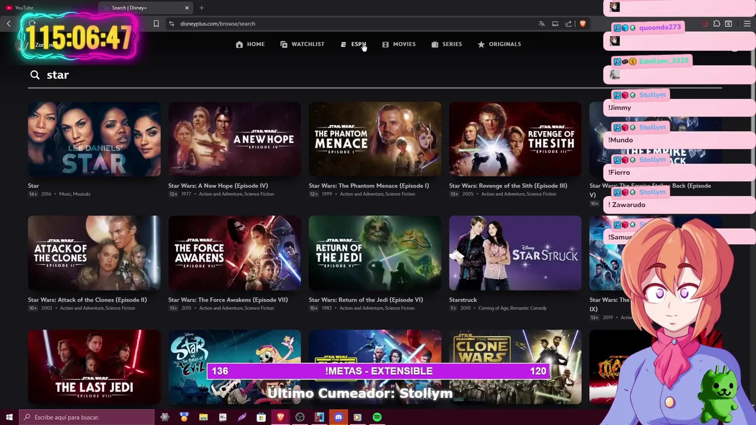Open the Windows Start menu
The image size is (756, 425).
tap(9, 417)
